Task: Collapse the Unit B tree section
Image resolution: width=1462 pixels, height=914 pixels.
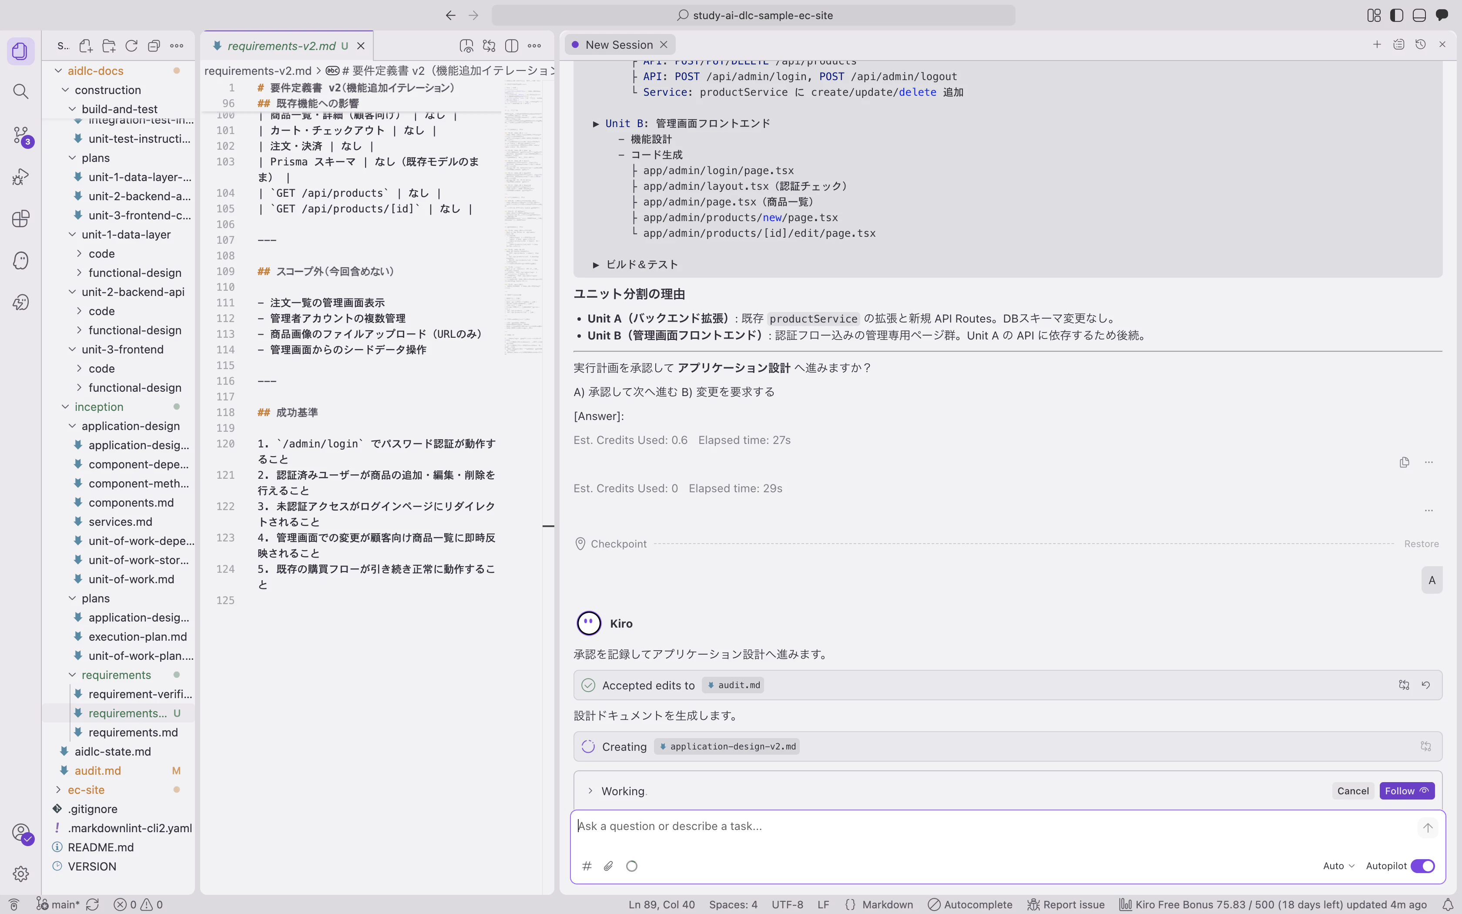Action: [x=596, y=124]
